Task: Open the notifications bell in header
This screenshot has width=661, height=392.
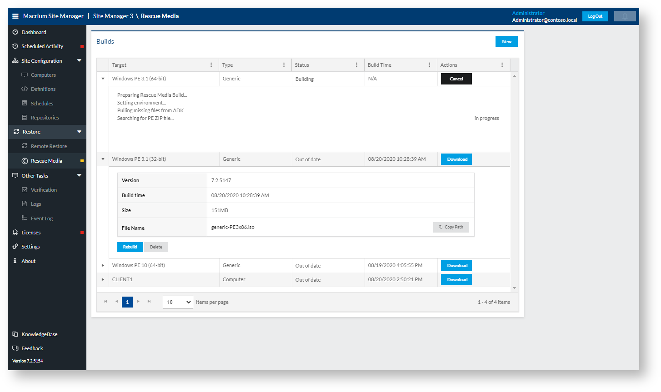Action: click(625, 16)
